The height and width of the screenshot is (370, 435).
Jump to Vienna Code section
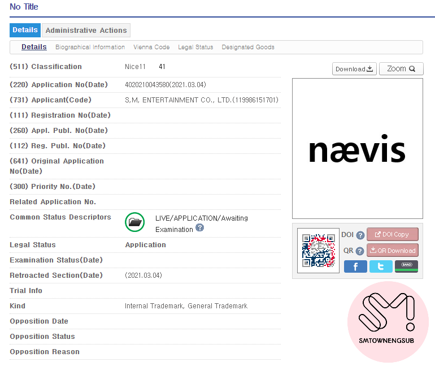pos(151,47)
